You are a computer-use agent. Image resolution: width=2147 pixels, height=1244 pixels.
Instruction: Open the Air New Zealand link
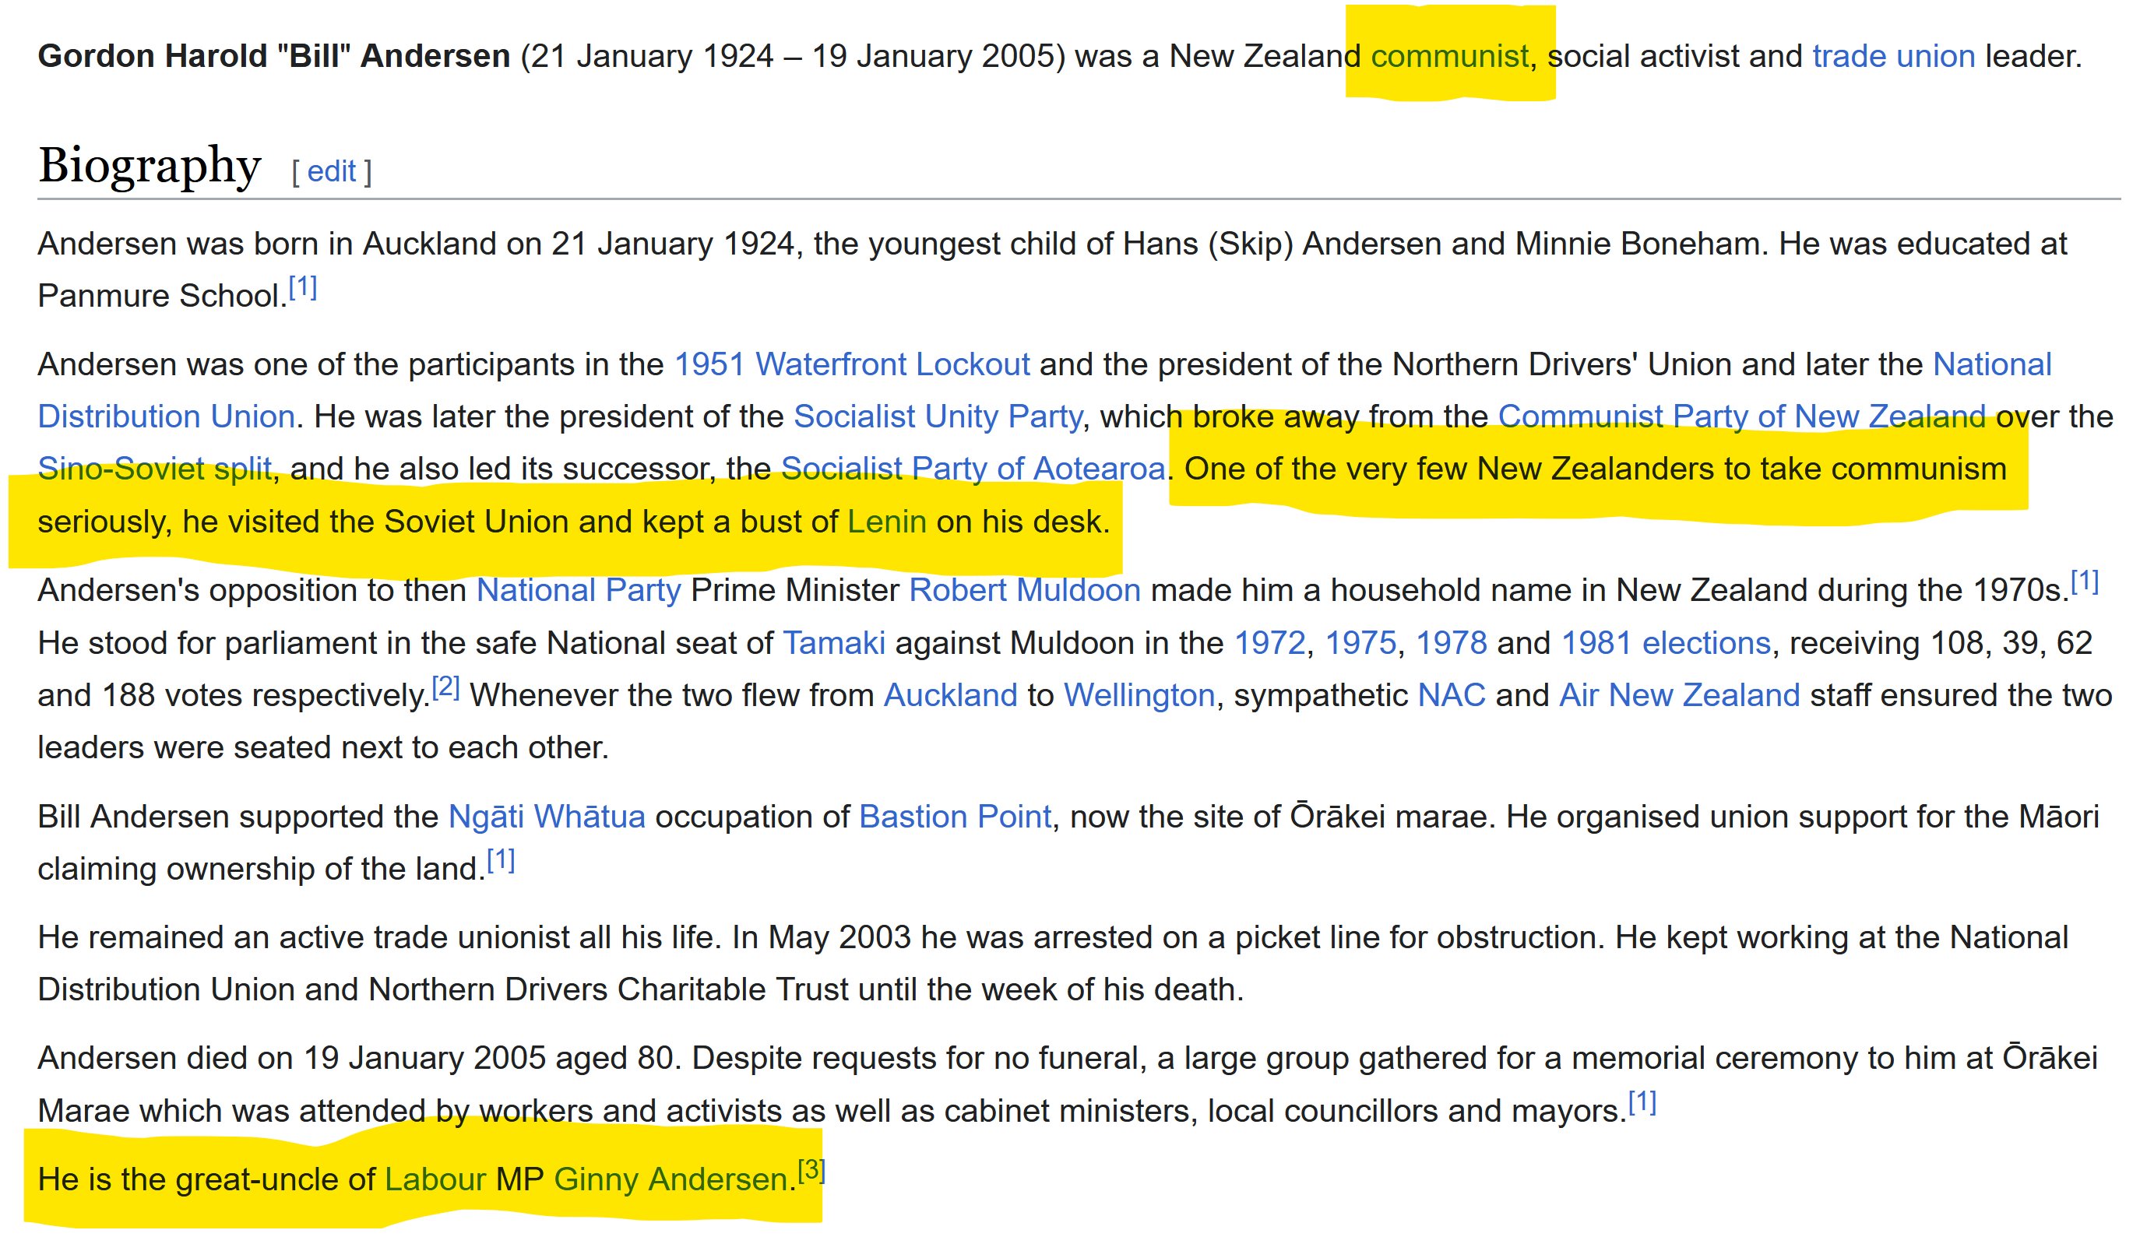click(1679, 696)
